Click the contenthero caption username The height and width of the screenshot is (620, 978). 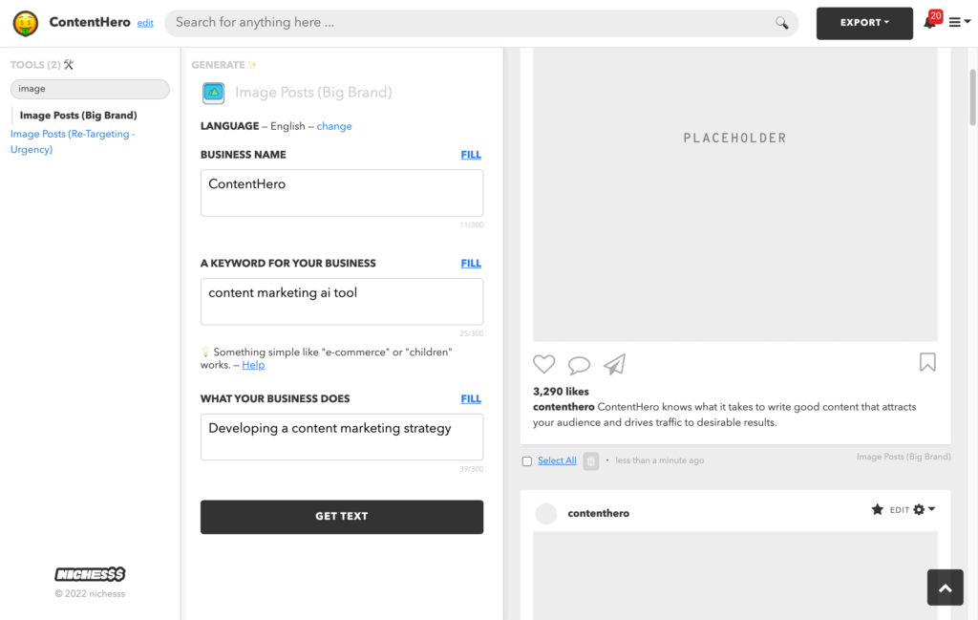point(563,407)
